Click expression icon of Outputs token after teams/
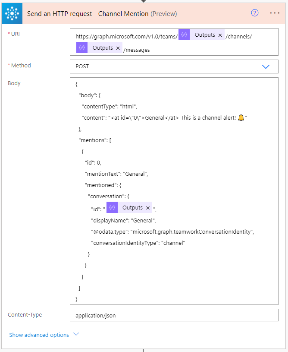The height and width of the screenshot is (352, 288). 184,35
